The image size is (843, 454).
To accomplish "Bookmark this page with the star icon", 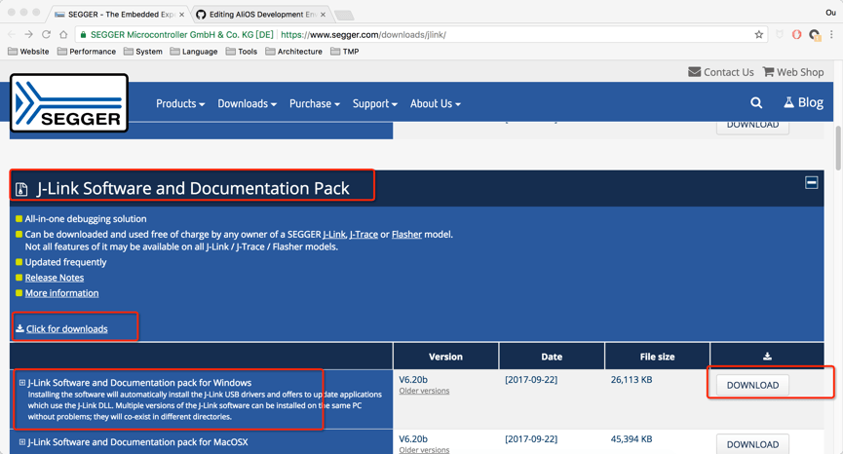I will pyautogui.click(x=758, y=34).
